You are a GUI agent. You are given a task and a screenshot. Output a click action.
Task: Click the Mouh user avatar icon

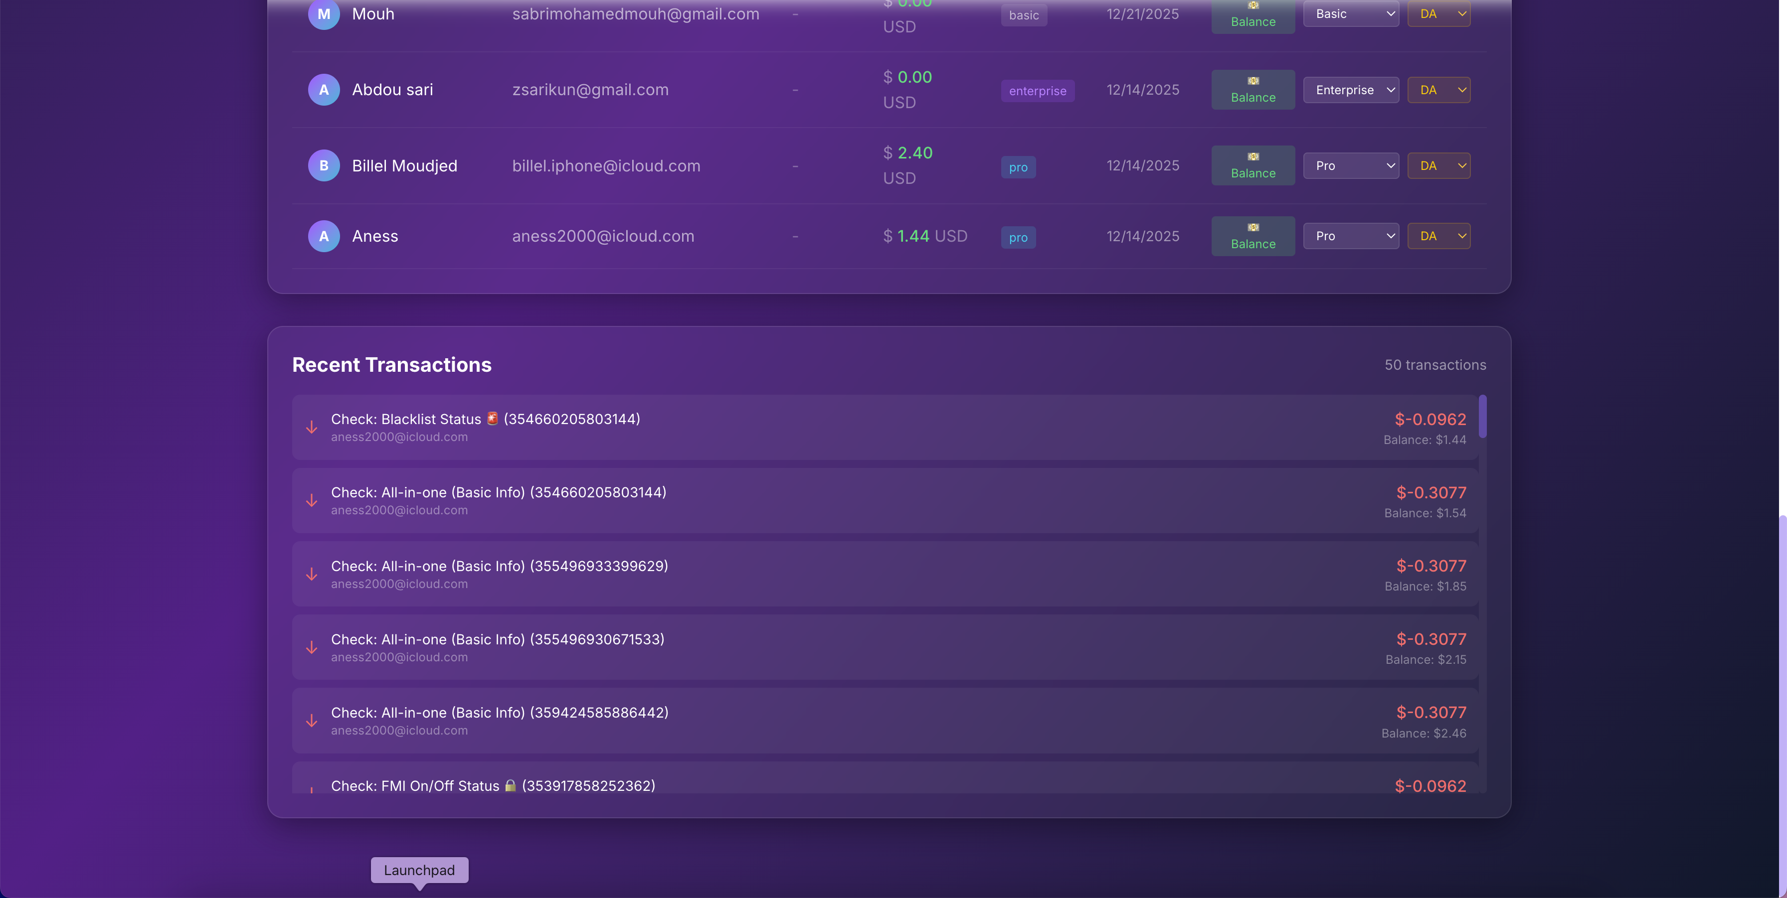point(323,14)
